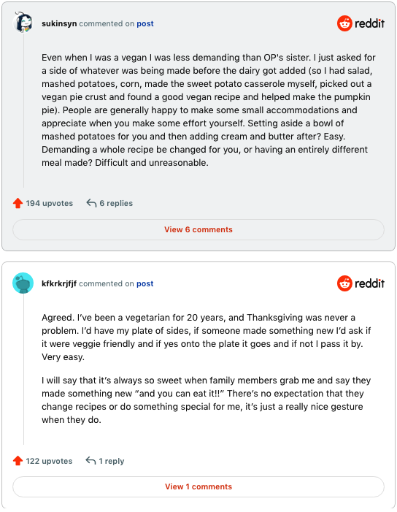The height and width of the screenshot is (512, 397).
Task: Click reply arrow icon beside 1 reply
Action: 90,461
